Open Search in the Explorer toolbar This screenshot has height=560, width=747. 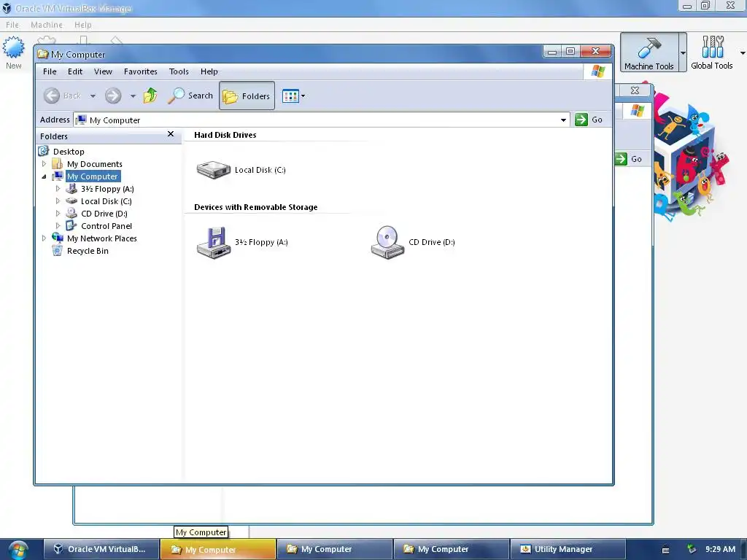pos(190,96)
